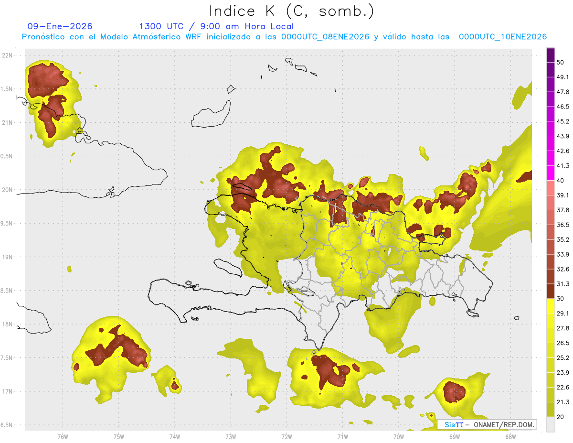This screenshot has width=573, height=443.
Task: Click the latitude label "7.5N"
Action: tap(7, 358)
